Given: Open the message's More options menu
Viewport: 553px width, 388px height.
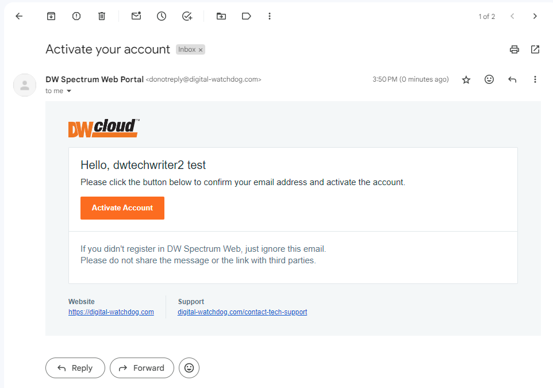Looking at the screenshot, I should coord(535,79).
